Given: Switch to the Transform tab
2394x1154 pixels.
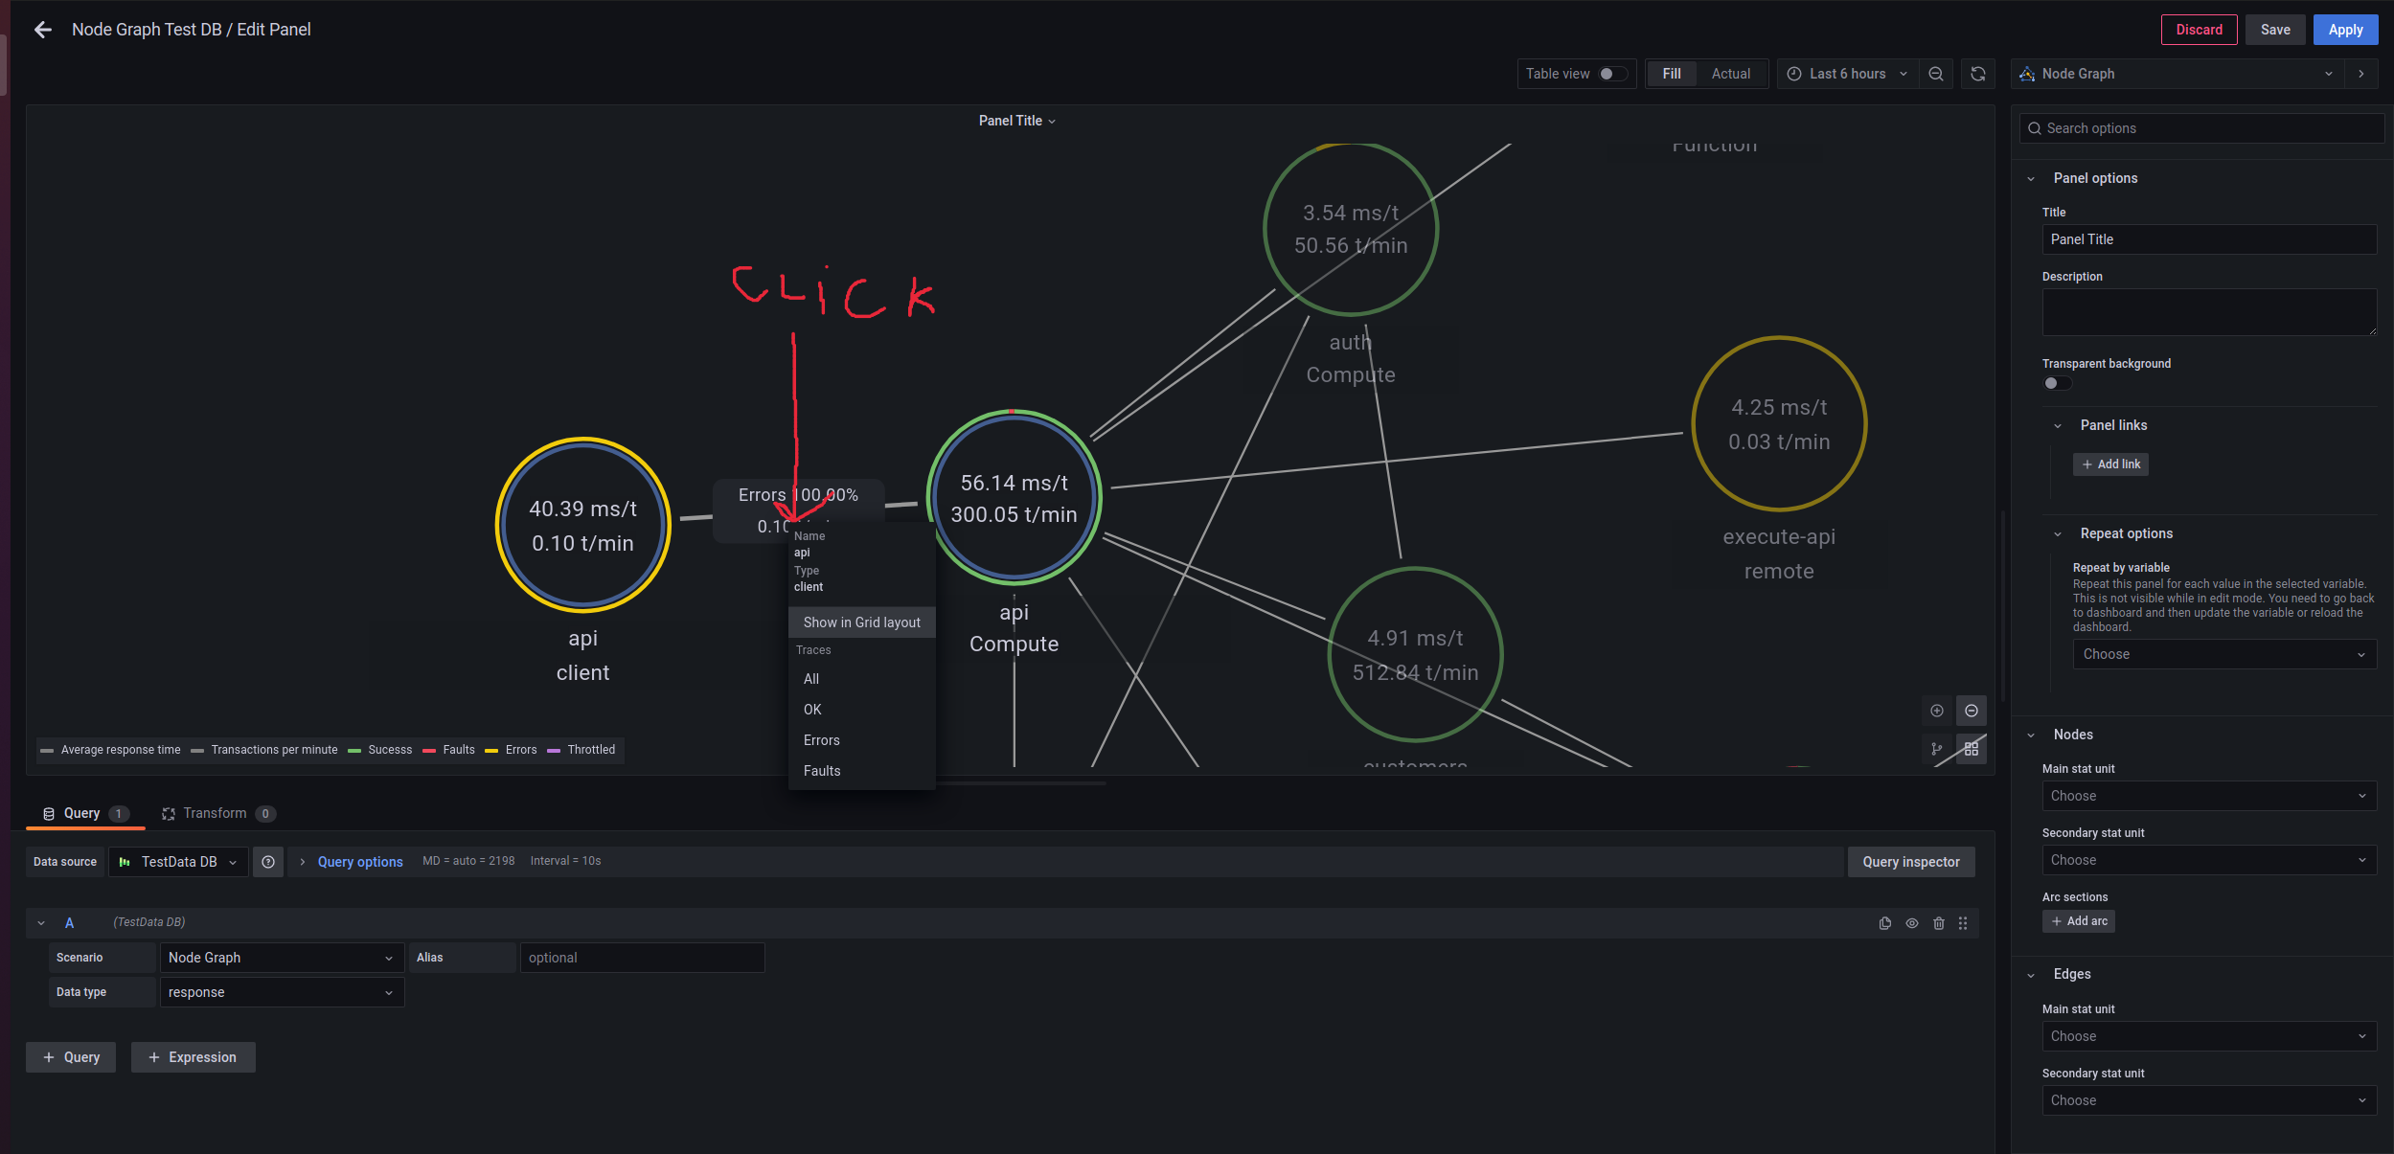Looking at the screenshot, I should [217, 813].
